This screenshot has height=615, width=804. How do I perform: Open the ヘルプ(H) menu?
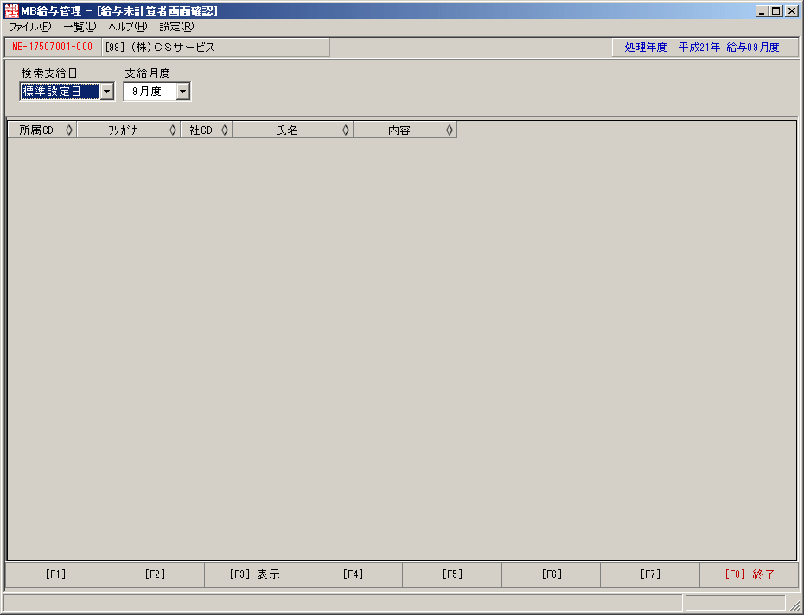128,27
